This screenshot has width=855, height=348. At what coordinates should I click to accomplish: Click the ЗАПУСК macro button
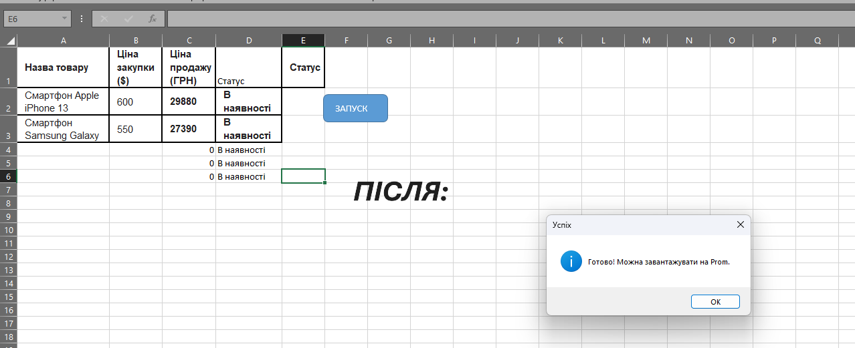pos(355,108)
